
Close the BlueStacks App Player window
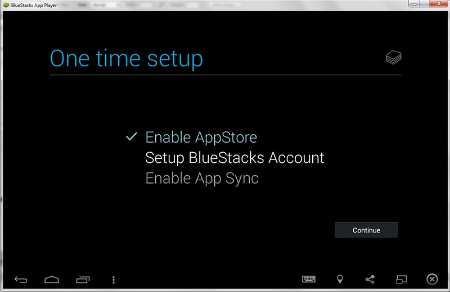point(439,4)
